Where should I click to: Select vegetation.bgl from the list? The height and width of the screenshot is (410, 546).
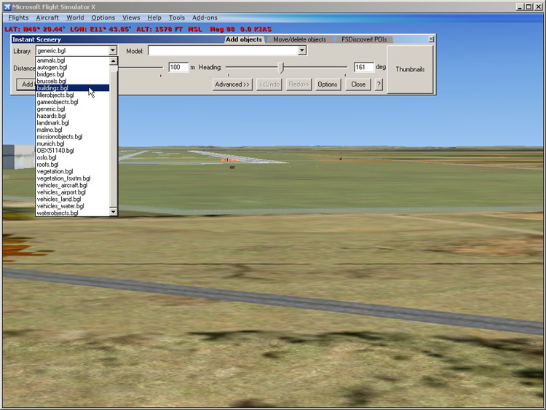coord(72,171)
